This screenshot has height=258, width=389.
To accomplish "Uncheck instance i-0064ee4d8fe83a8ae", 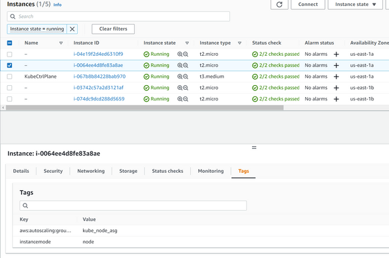I will click(9, 65).
